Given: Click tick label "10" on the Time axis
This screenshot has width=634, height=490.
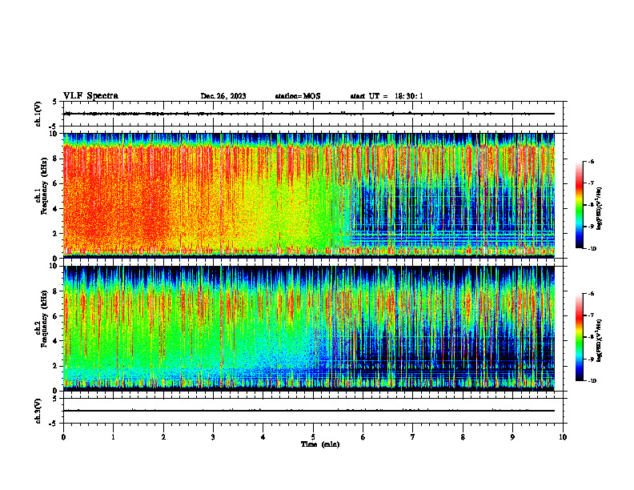Looking at the screenshot, I should click(563, 437).
